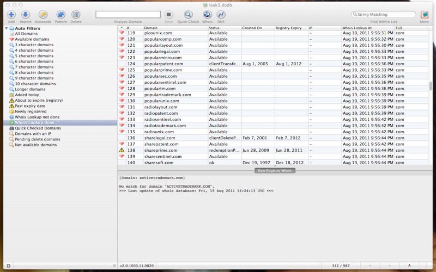The image size is (436, 272).
Task: Open the Import tool
Action: pos(25,15)
